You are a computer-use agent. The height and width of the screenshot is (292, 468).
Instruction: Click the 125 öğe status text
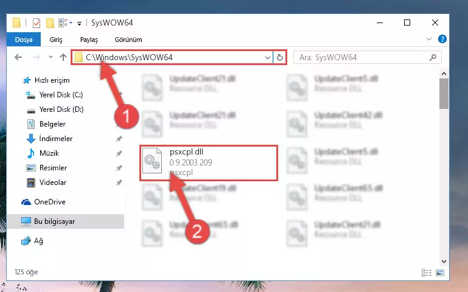tap(26, 272)
